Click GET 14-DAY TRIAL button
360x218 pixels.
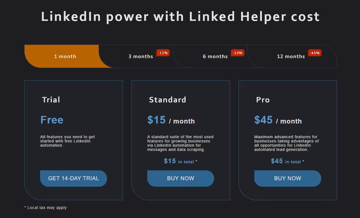(73, 178)
